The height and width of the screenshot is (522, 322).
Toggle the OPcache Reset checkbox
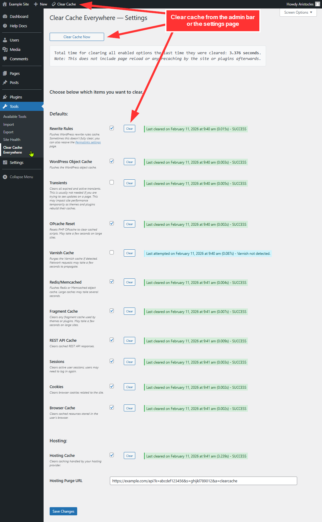112,223
